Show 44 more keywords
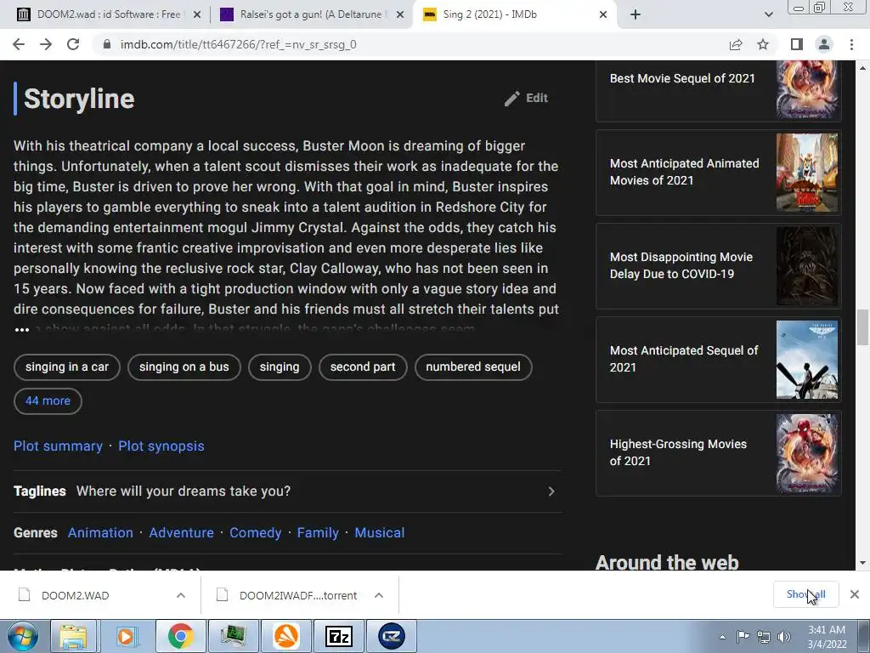 click(48, 401)
